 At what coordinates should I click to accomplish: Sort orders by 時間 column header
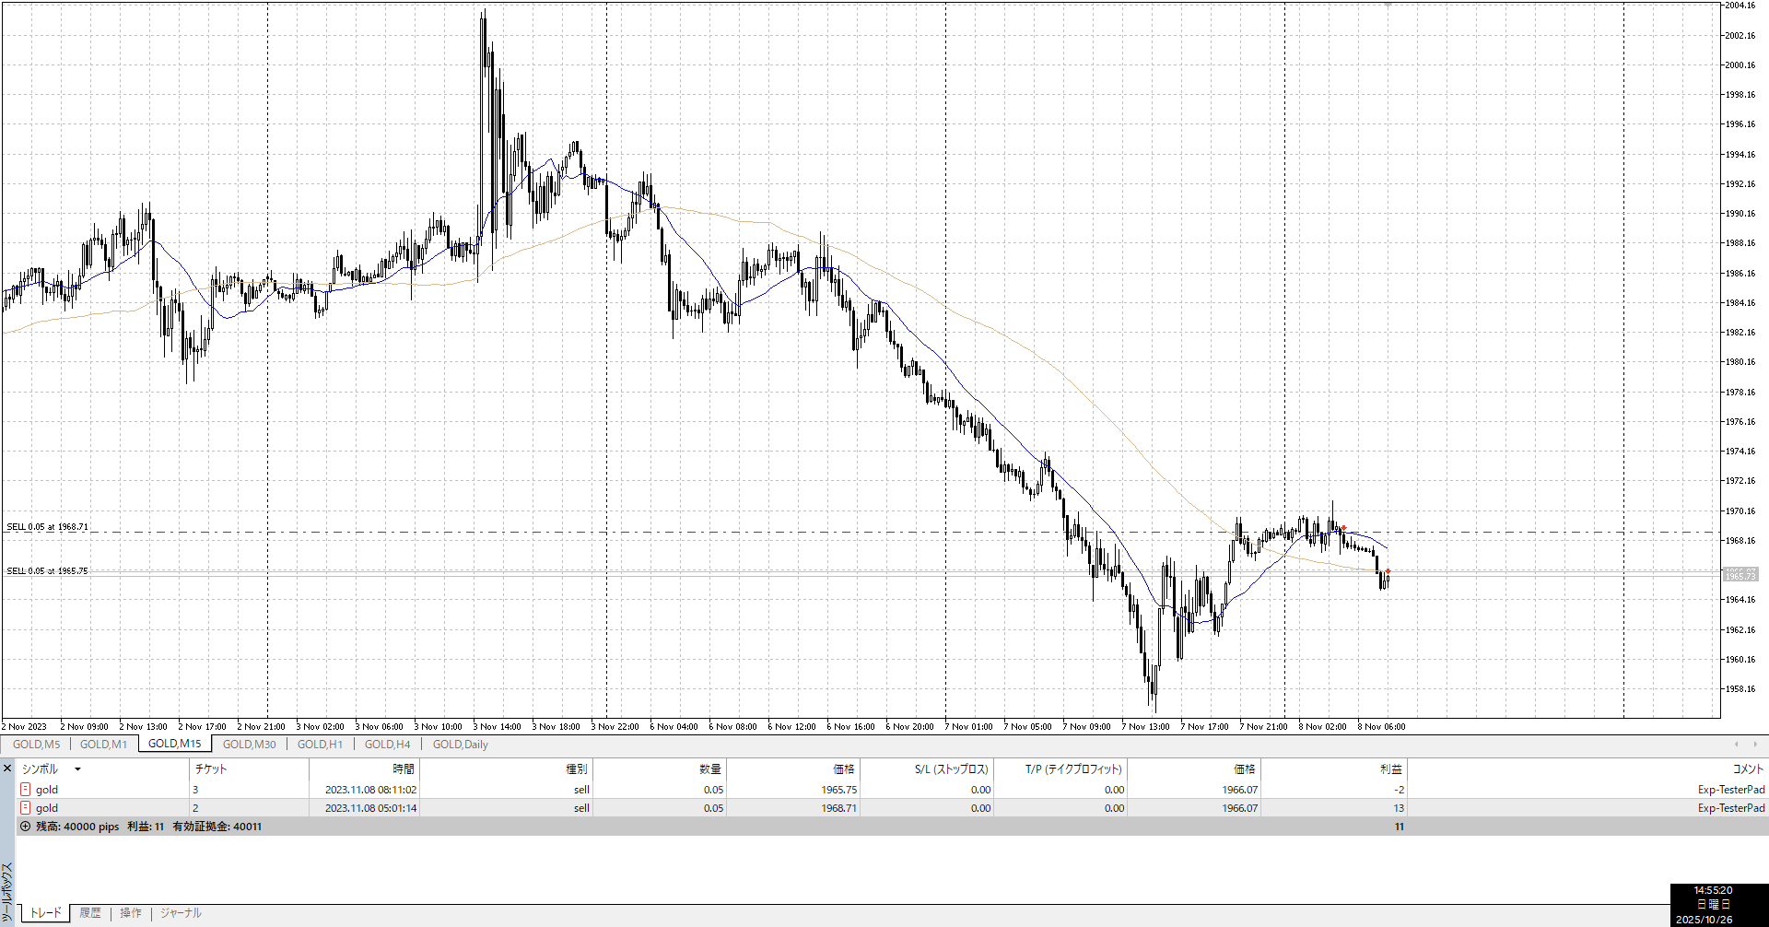[404, 769]
